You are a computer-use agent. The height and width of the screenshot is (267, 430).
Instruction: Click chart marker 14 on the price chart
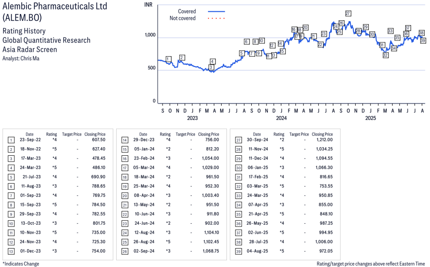(280, 44)
